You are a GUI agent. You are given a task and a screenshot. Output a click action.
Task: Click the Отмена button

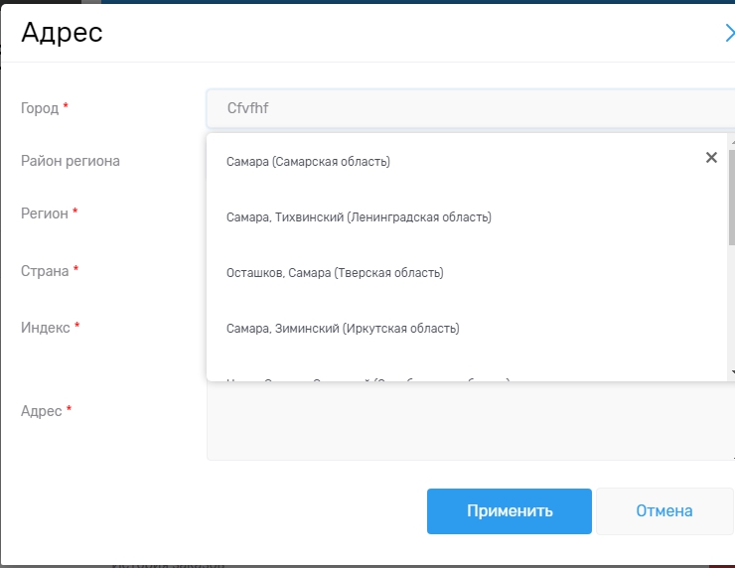coord(663,511)
